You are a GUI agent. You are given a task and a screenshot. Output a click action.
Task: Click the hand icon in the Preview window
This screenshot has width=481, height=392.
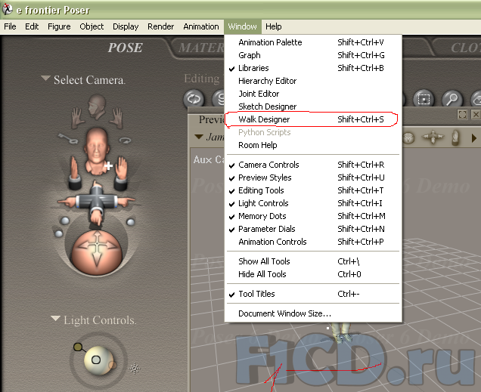[456, 137]
